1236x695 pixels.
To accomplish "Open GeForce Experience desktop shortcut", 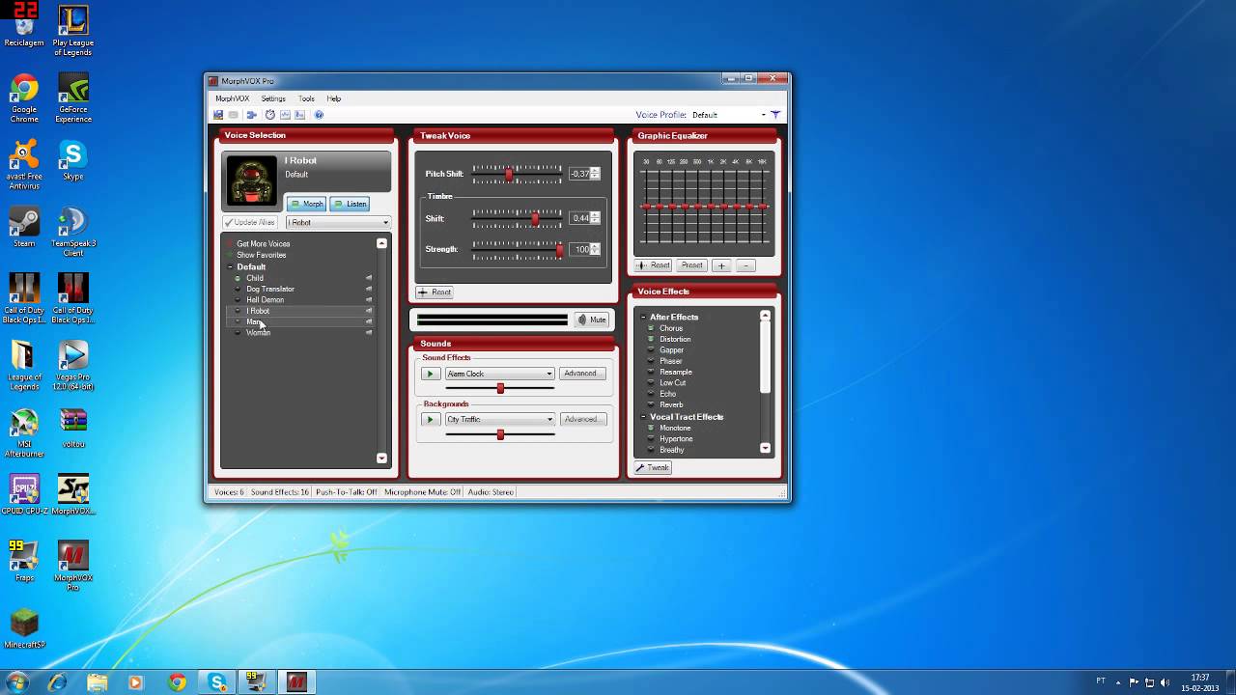I will coord(73,99).
